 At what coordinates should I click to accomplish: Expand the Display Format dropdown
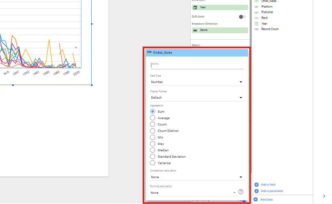[x=197, y=98]
